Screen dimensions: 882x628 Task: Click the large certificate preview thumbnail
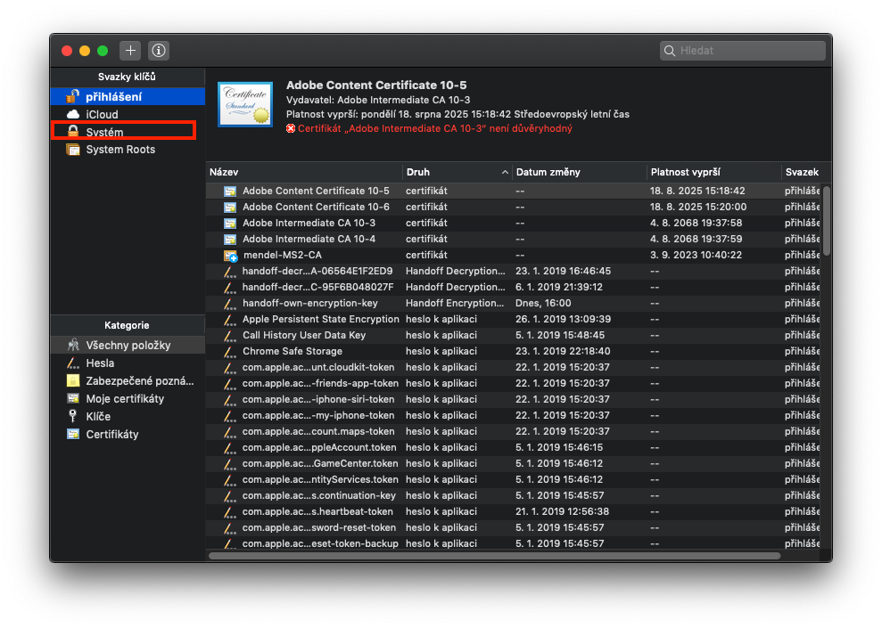tap(245, 104)
